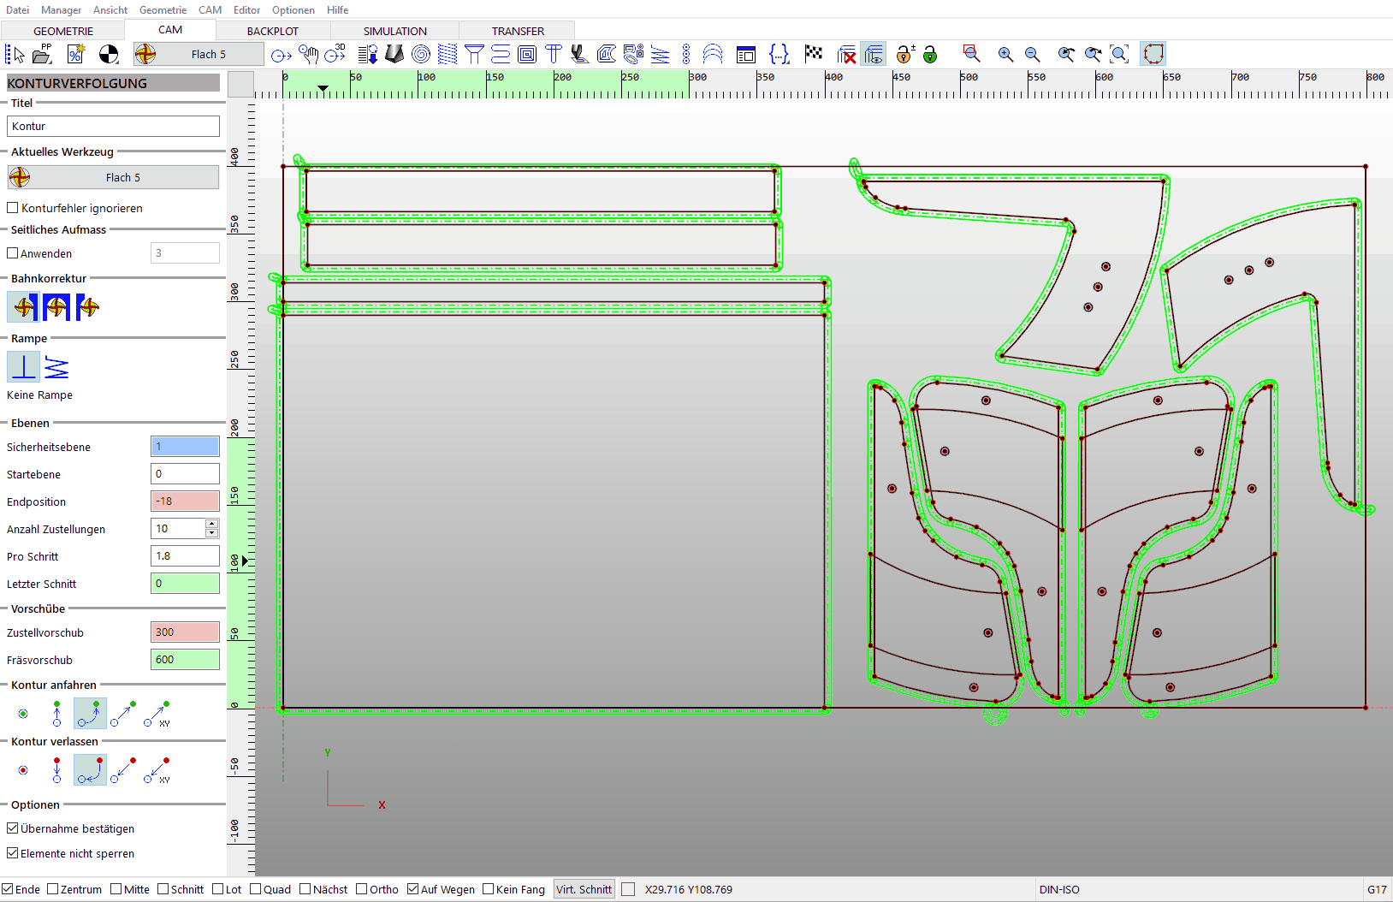Open the Geometrie menu
This screenshot has width=1393, height=902.
(x=163, y=10)
